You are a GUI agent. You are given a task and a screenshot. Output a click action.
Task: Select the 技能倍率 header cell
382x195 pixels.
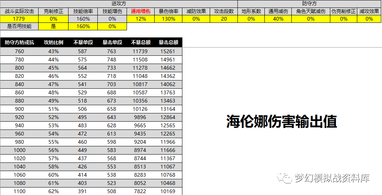83,12
